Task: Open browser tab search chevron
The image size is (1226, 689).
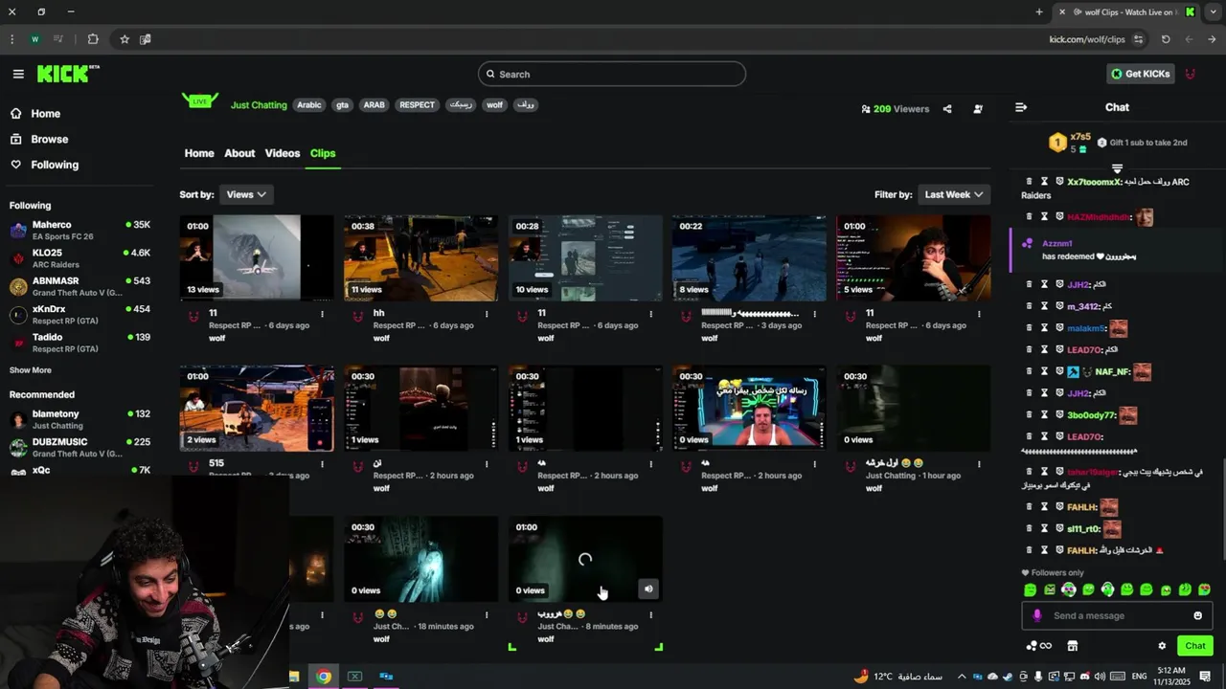Action: coord(1214,11)
